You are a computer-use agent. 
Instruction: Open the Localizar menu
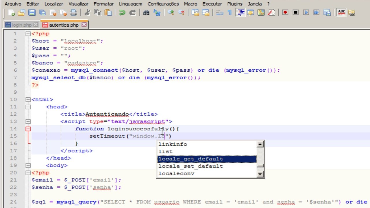coord(54,4)
